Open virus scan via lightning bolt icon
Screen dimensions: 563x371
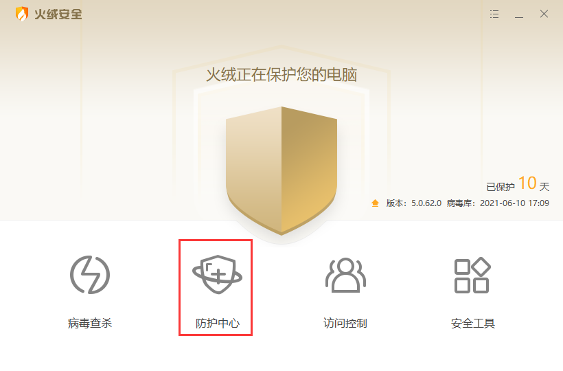(90, 275)
